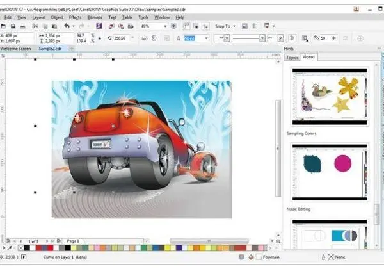
Task: Click the application launcher icon after Snap To
Action: (267, 26)
